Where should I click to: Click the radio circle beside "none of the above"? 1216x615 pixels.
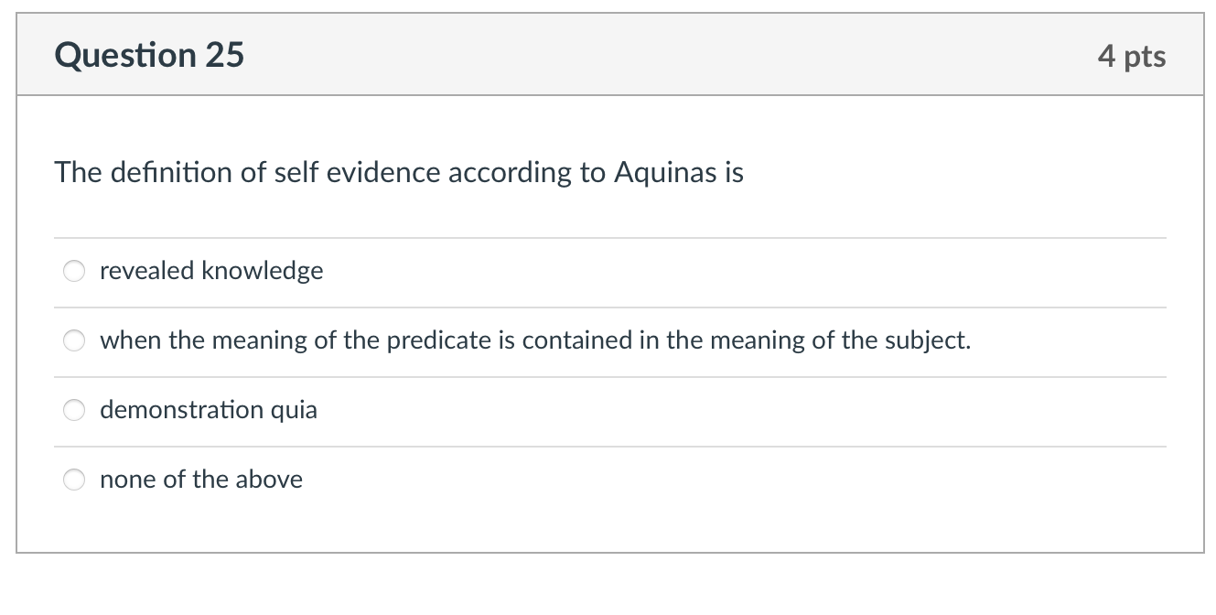pyautogui.click(x=74, y=479)
